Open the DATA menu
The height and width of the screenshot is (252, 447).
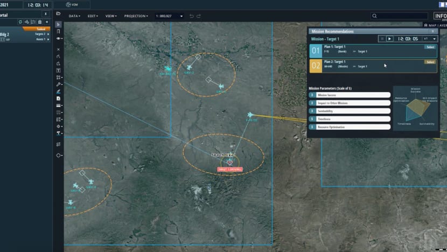[74, 16]
